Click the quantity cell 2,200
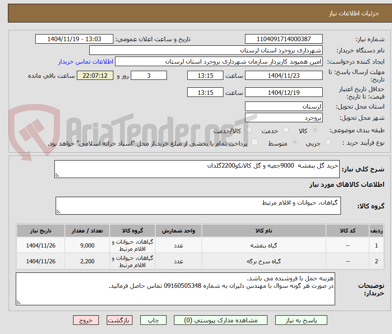Image resolution: width=392 pixels, height=334 pixels. click(x=87, y=261)
